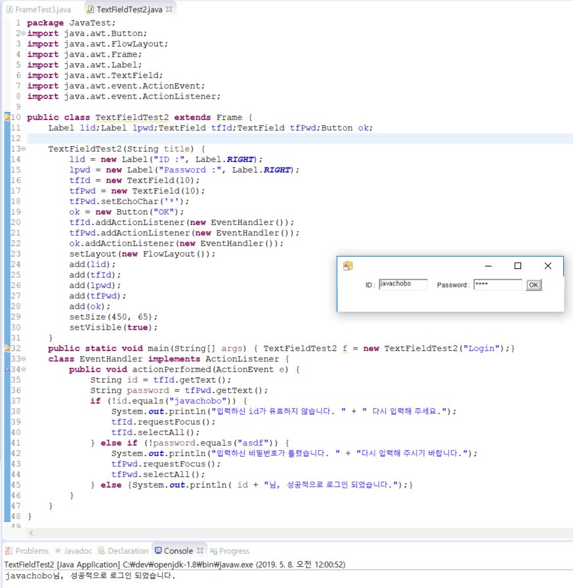Click the console output line javachobo님
Screen dimensions: 573x588
(x=90, y=576)
